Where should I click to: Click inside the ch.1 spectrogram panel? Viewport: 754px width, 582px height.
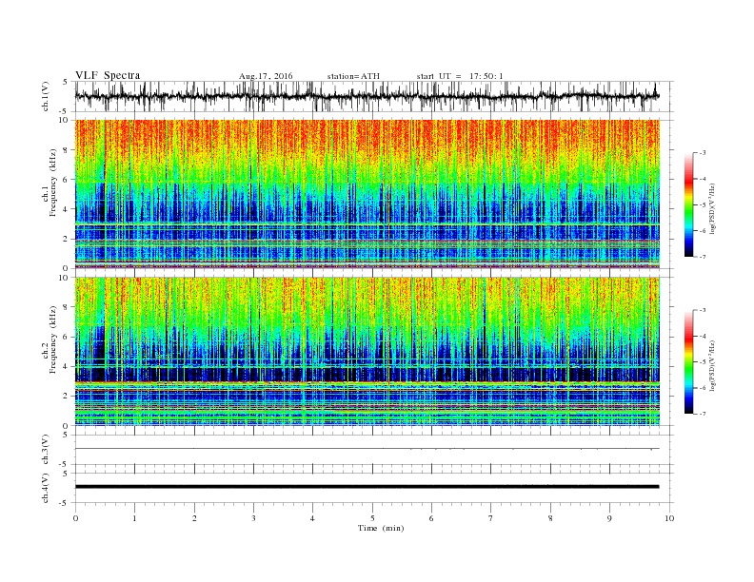(367, 194)
